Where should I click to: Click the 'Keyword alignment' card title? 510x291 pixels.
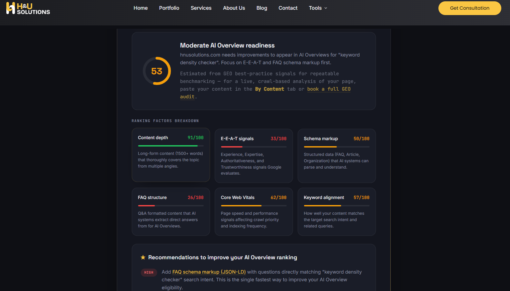coord(324,197)
